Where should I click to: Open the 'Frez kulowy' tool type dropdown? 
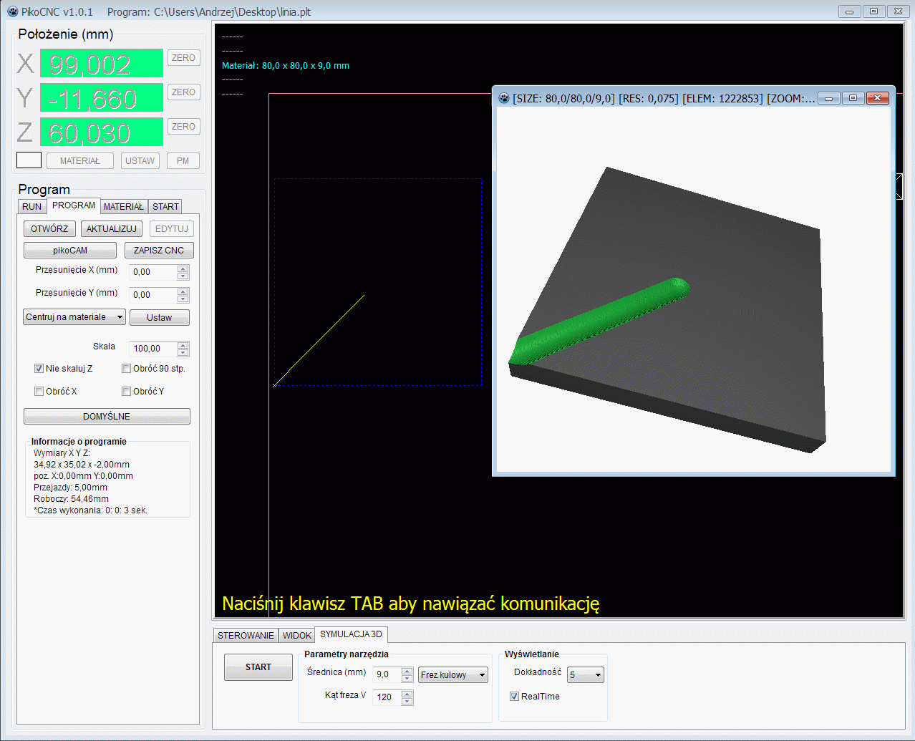point(453,675)
